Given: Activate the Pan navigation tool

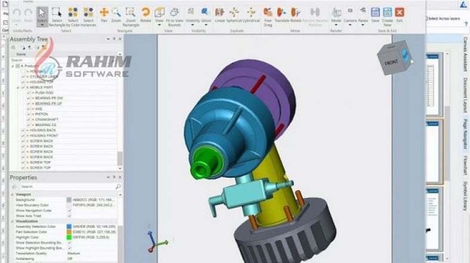Looking at the screenshot, I should [x=104, y=15].
